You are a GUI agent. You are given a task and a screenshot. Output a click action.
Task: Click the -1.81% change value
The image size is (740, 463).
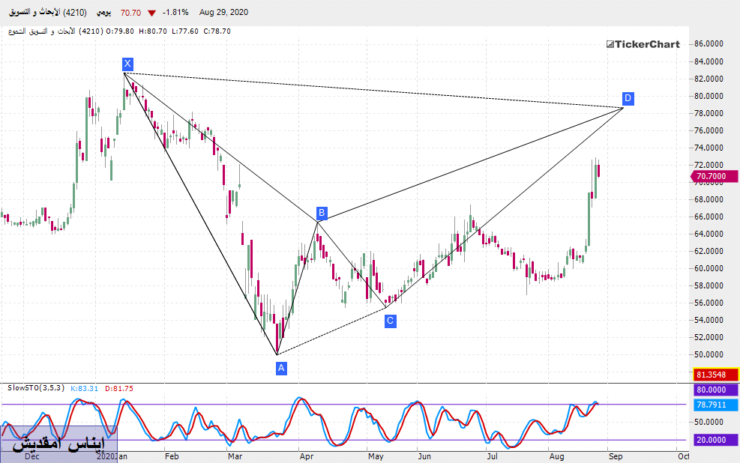click(x=176, y=13)
